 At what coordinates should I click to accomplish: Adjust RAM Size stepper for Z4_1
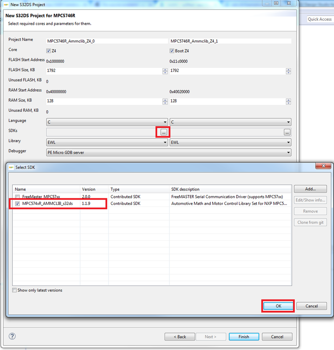[288, 102]
